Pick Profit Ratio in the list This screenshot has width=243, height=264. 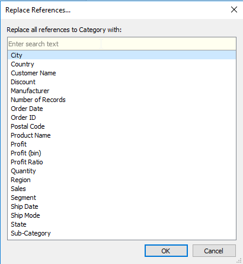121,162
